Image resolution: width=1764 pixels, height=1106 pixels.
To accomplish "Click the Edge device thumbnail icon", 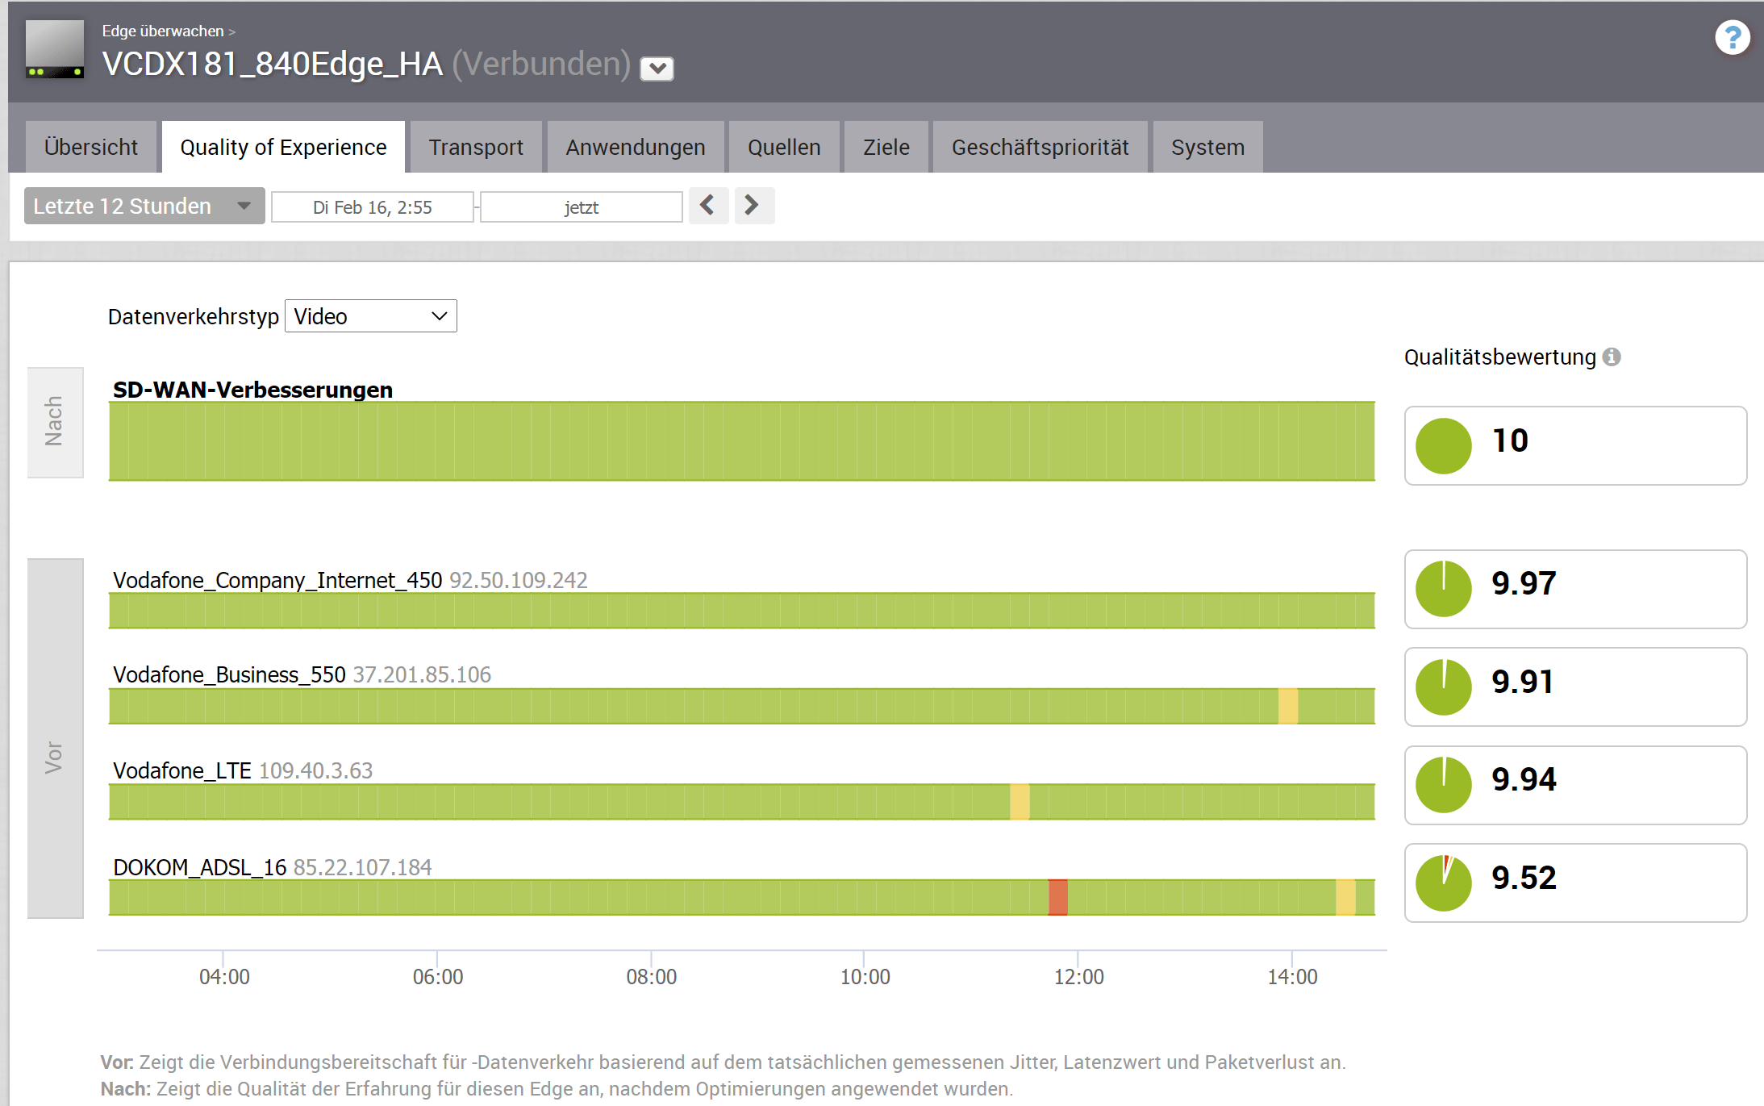I will click(55, 48).
